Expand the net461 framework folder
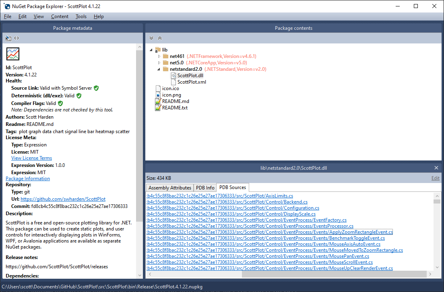The width and height of the screenshot is (444, 292). 158,56
